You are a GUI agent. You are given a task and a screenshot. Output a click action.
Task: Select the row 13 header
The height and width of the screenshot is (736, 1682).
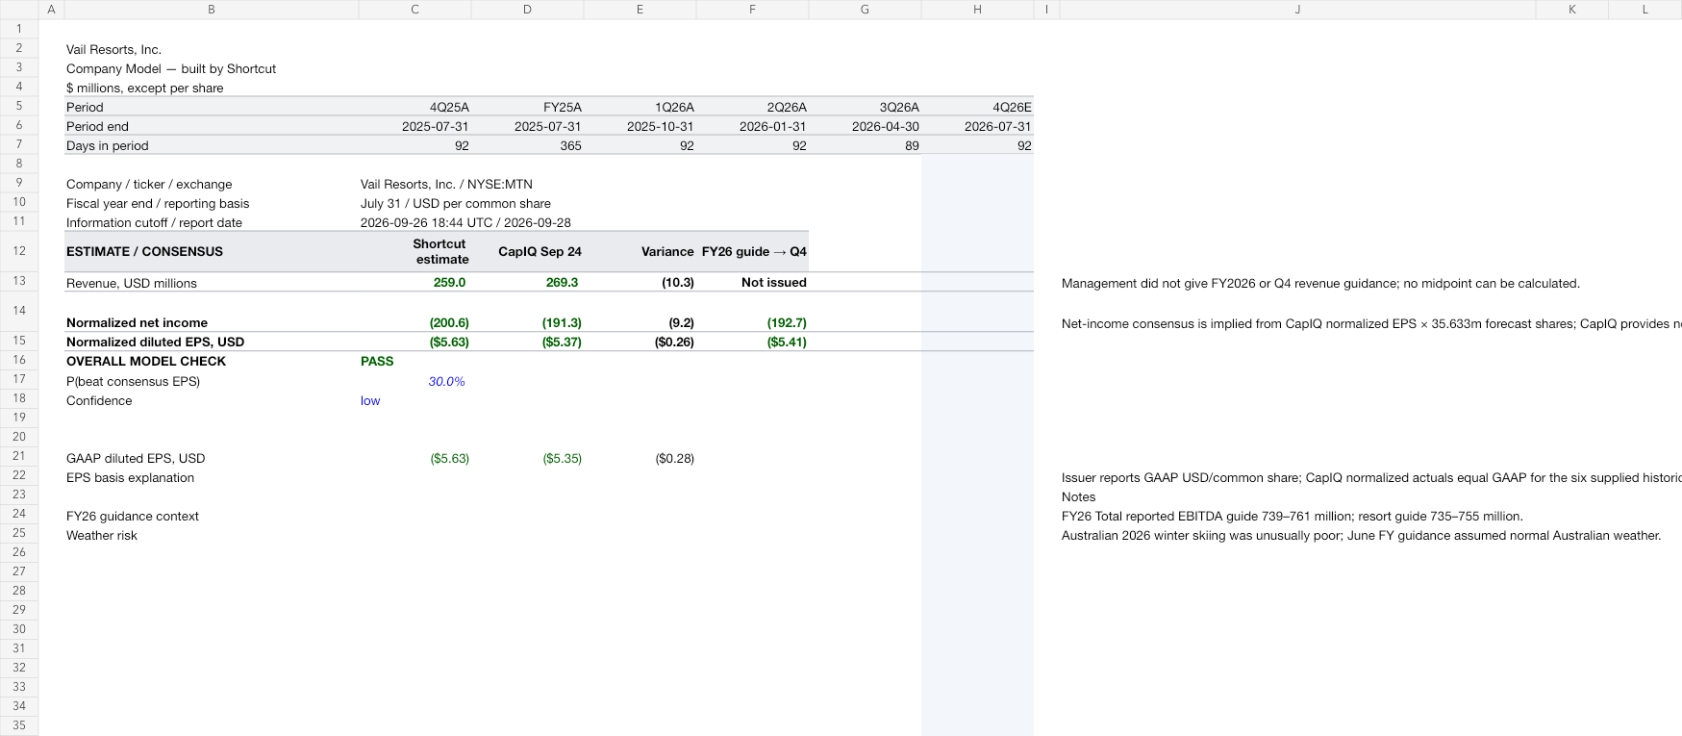pyautogui.click(x=19, y=281)
